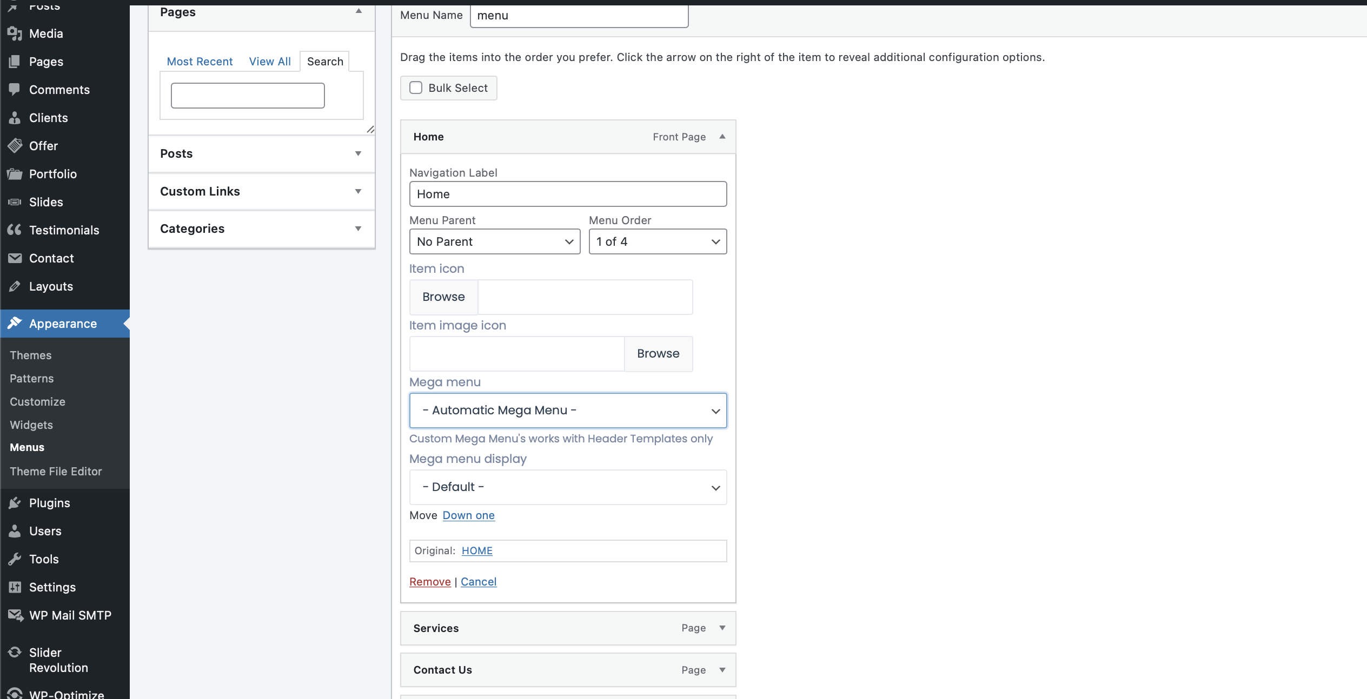Open the Menu Parent dropdown
This screenshot has height=699, width=1367.
click(x=495, y=241)
